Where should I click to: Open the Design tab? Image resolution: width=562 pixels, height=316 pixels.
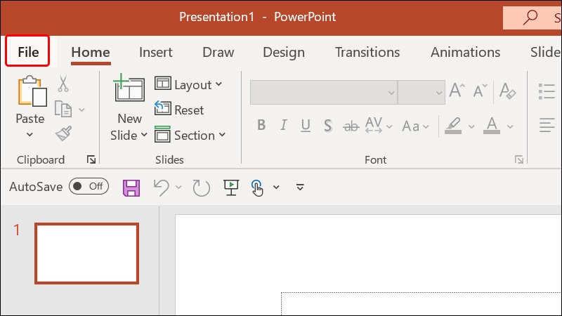(x=284, y=52)
